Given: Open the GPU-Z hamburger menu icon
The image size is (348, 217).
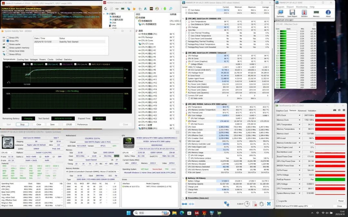Looking at the screenshot, I should pyautogui.click(x=344, y=110).
